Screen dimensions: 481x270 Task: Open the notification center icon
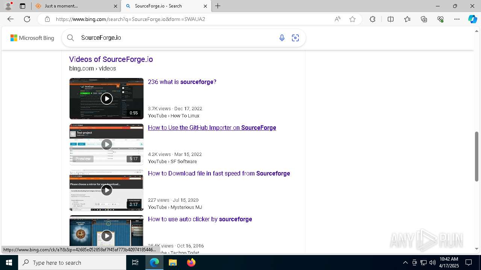tap(469, 262)
